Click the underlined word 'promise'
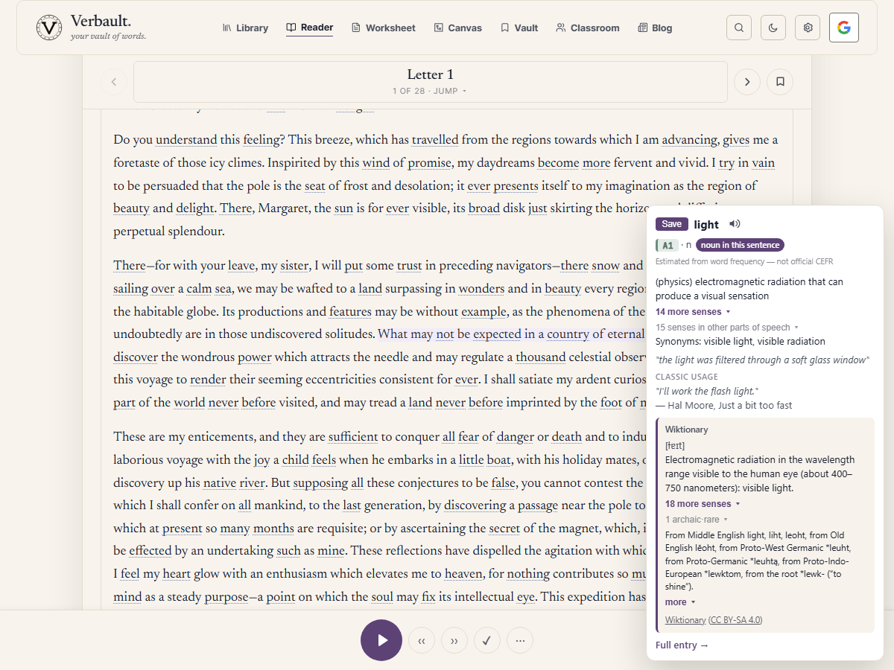894x670 pixels. click(x=429, y=163)
